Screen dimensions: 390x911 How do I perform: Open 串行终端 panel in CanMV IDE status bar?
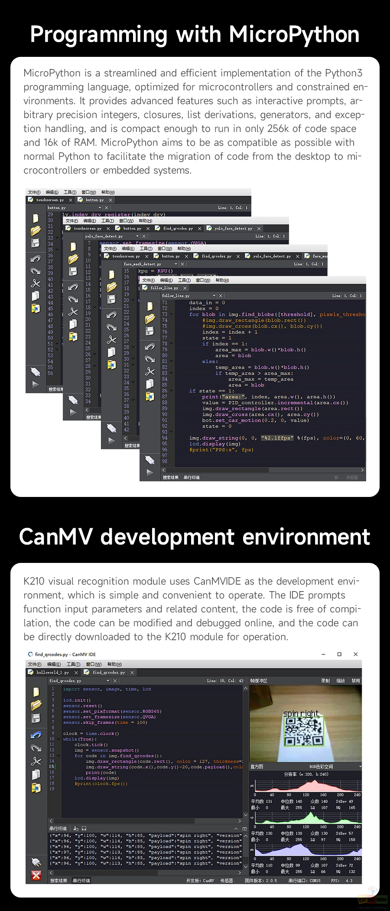point(81,881)
